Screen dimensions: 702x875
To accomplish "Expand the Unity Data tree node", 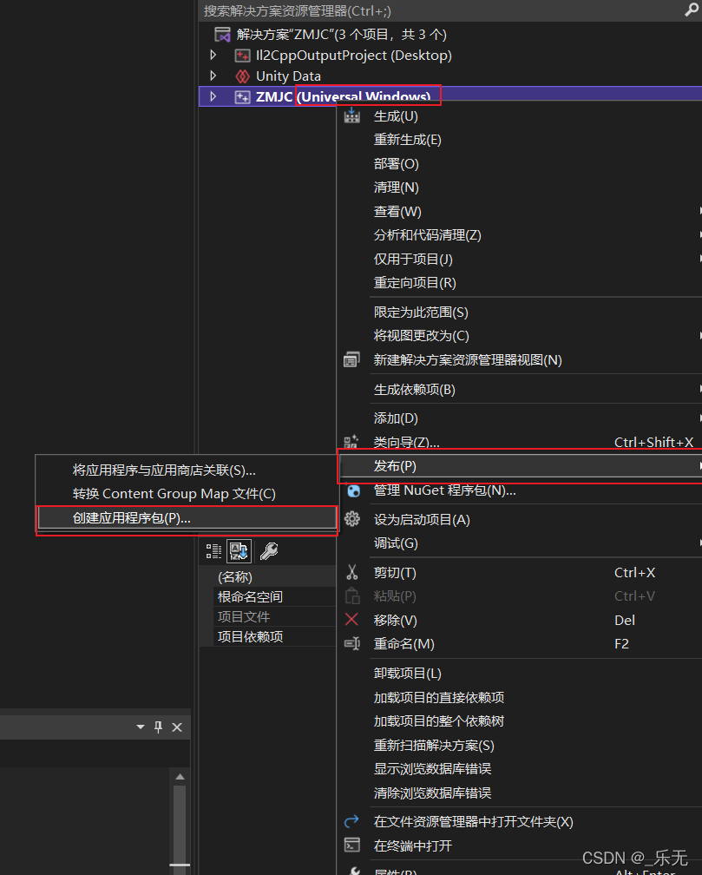I will coord(213,76).
